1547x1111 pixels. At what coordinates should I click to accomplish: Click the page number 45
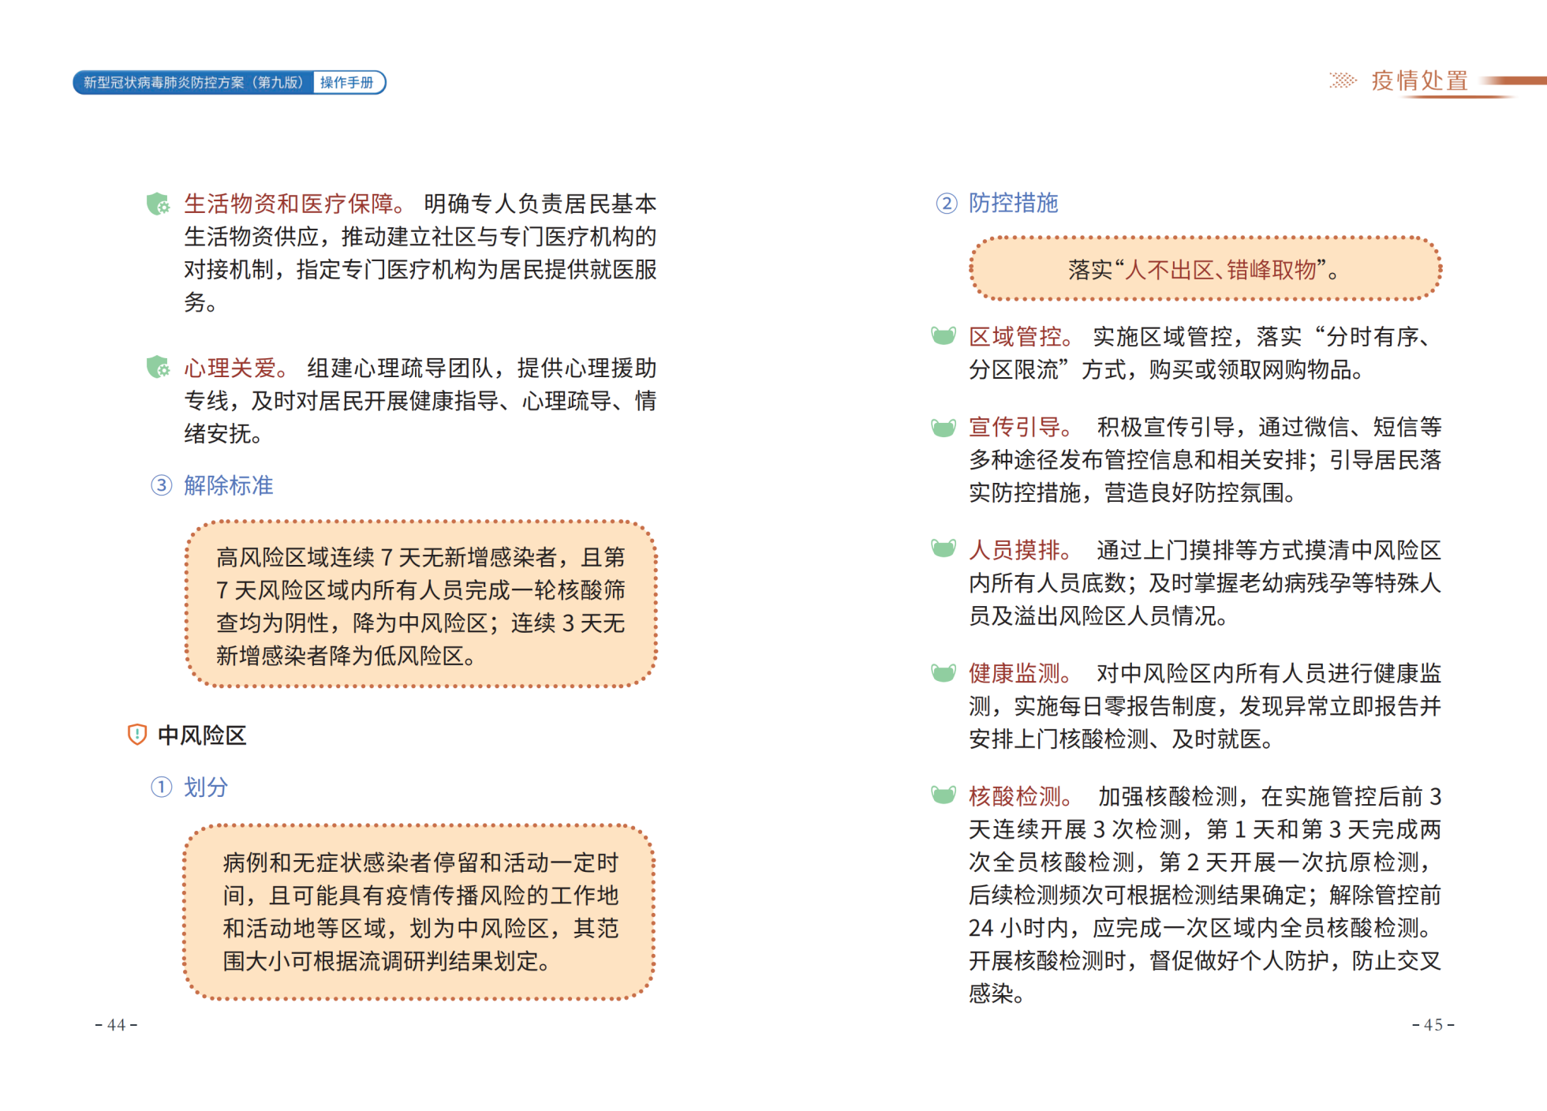pyautogui.click(x=1433, y=1025)
